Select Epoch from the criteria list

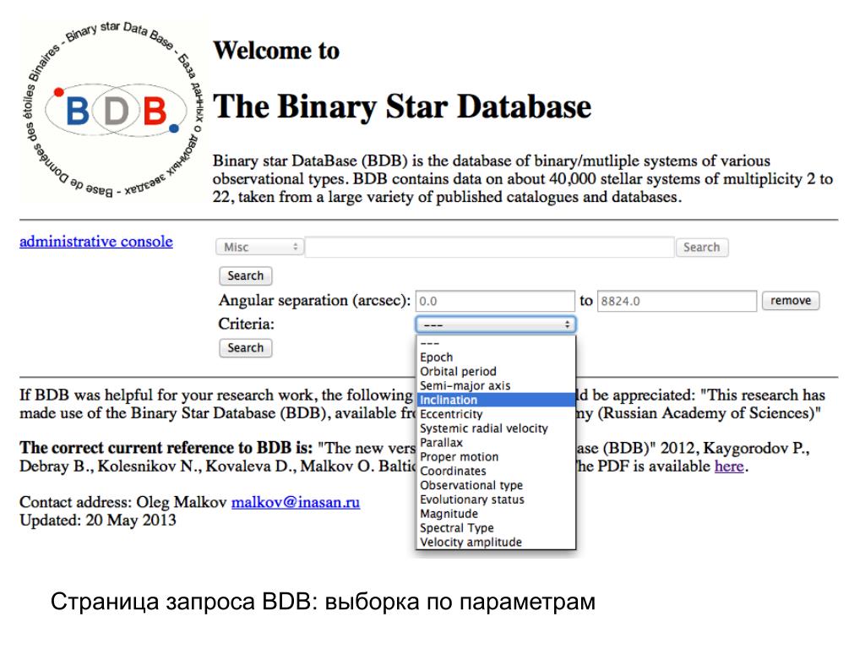tap(495, 357)
